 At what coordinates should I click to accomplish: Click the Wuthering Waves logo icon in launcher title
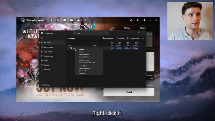click(23, 20)
